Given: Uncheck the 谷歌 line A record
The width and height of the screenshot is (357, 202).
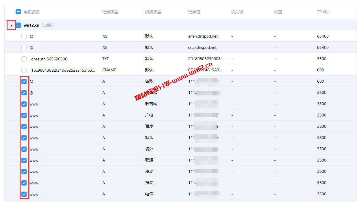Looking at the screenshot, I should tap(24, 81).
